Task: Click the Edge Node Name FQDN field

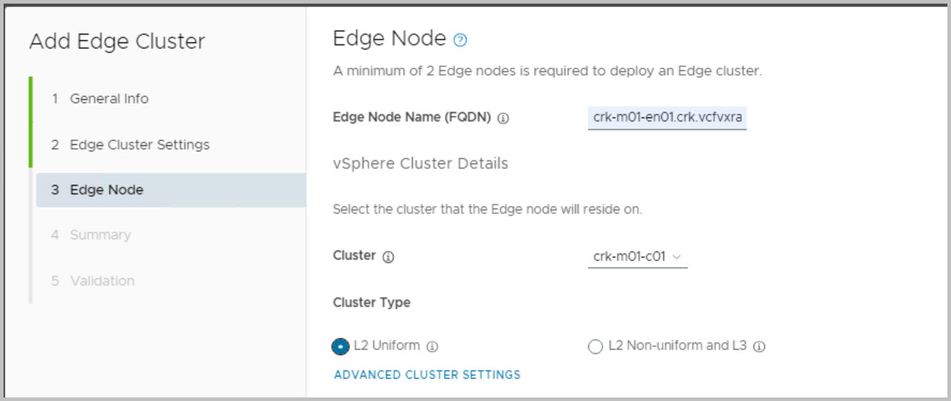Action: pos(667,118)
